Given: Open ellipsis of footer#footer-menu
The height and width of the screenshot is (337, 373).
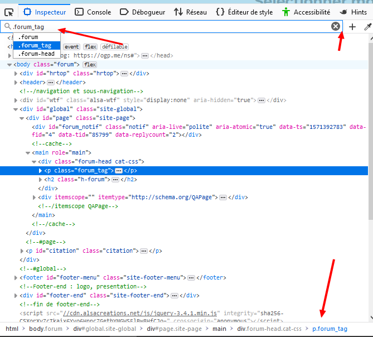Looking at the screenshot, I should coord(191,278).
